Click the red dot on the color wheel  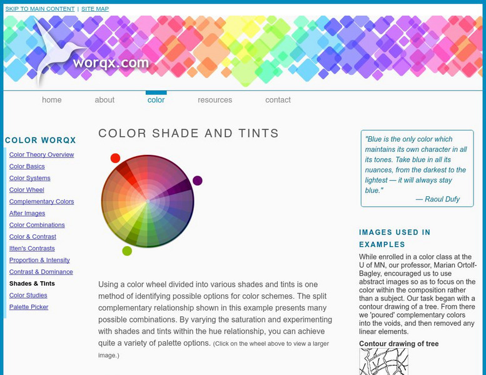coord(115,158)
